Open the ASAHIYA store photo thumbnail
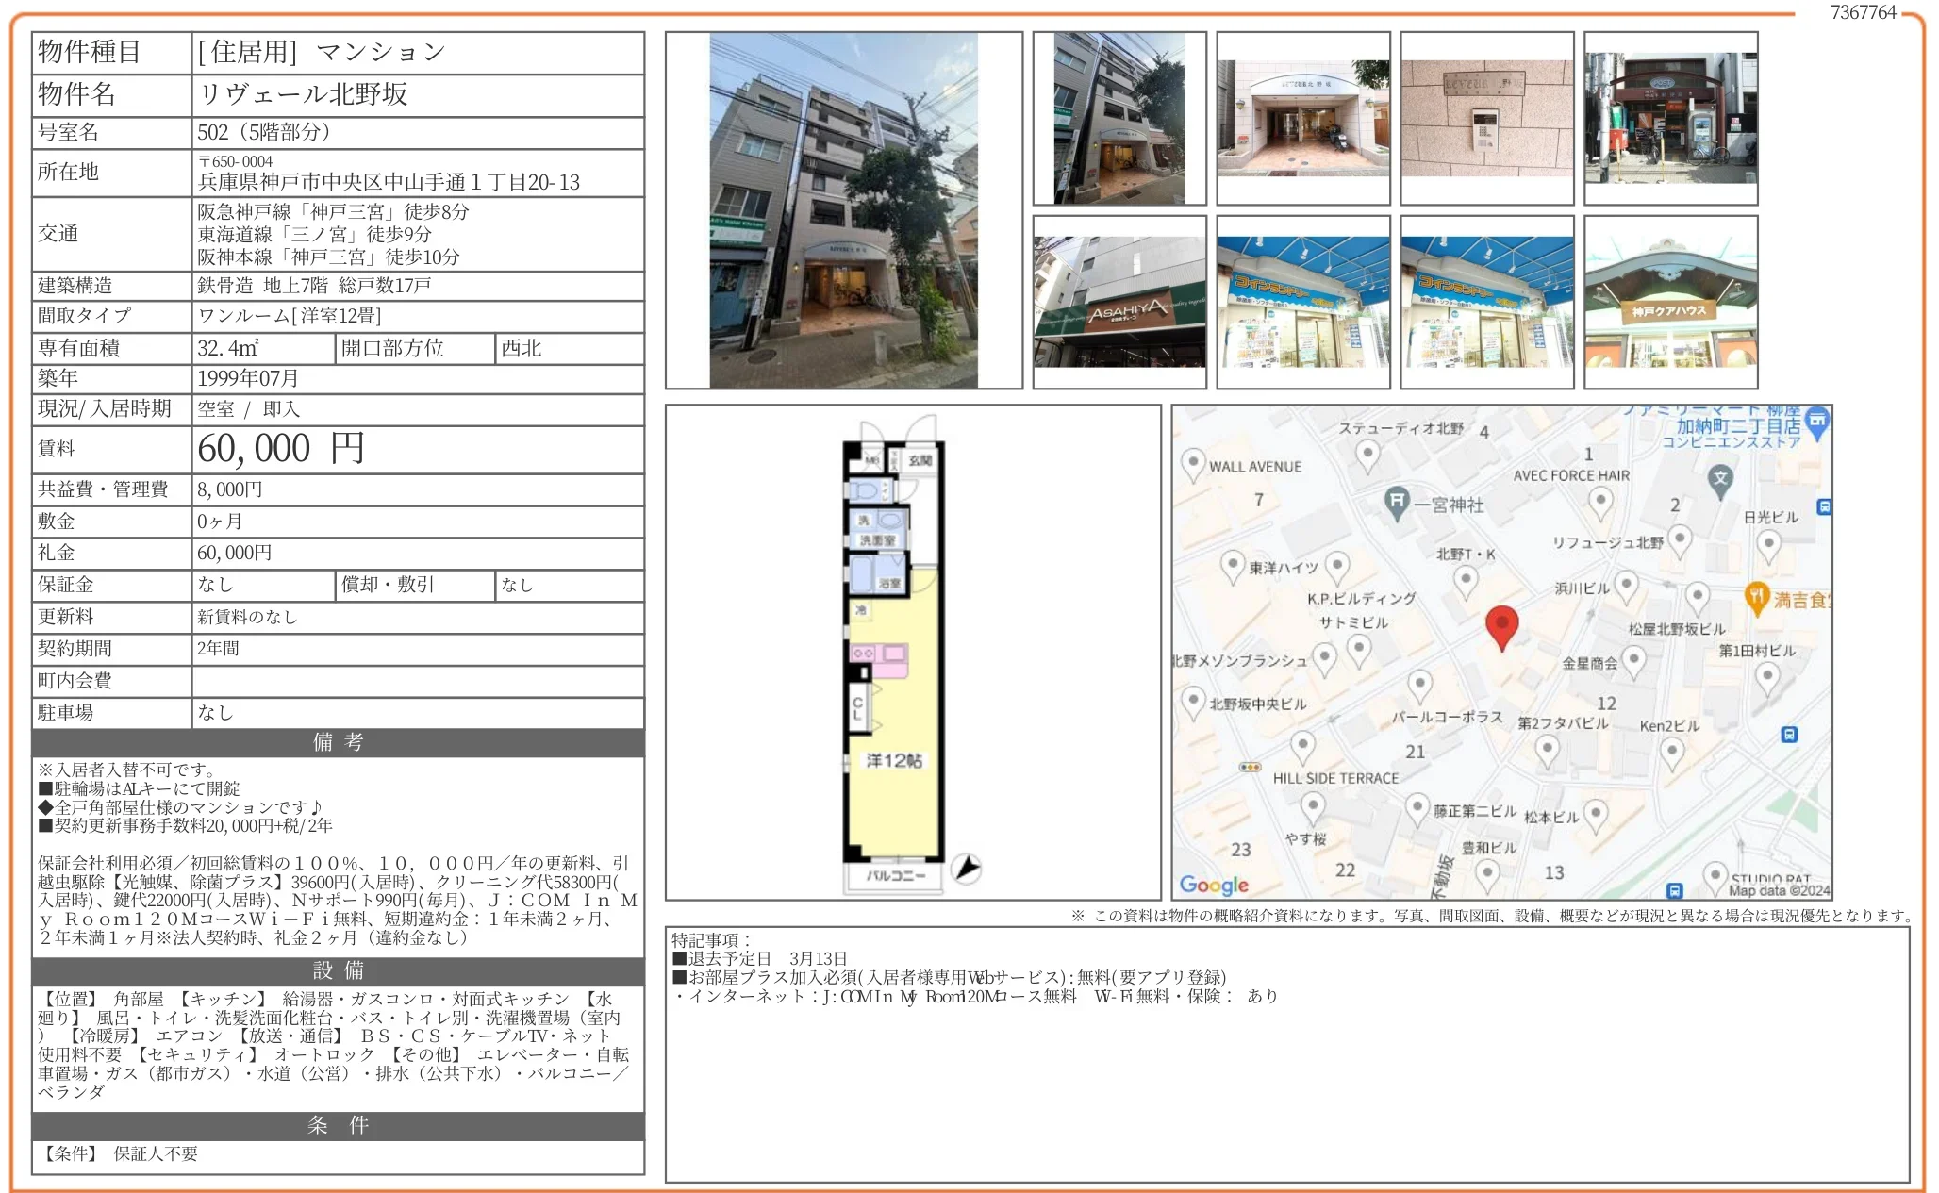The height and width of the screenshot is (1193, 1939). [x=1119, y=302]
